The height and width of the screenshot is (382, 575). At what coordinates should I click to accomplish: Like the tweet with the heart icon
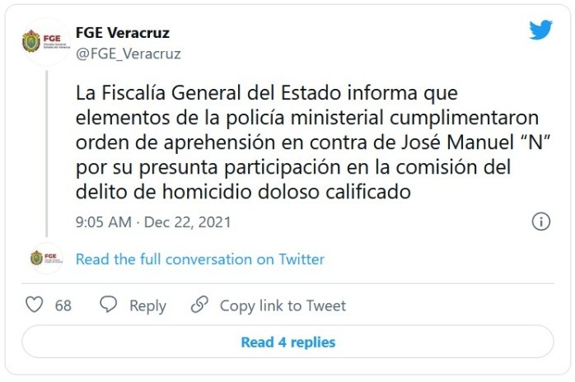click(35, 305)
